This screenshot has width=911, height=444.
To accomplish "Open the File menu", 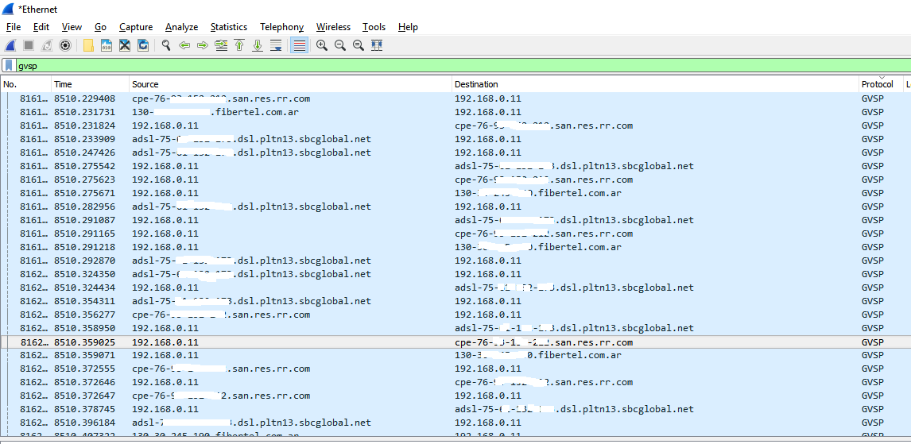I will [x=14, y=27].
